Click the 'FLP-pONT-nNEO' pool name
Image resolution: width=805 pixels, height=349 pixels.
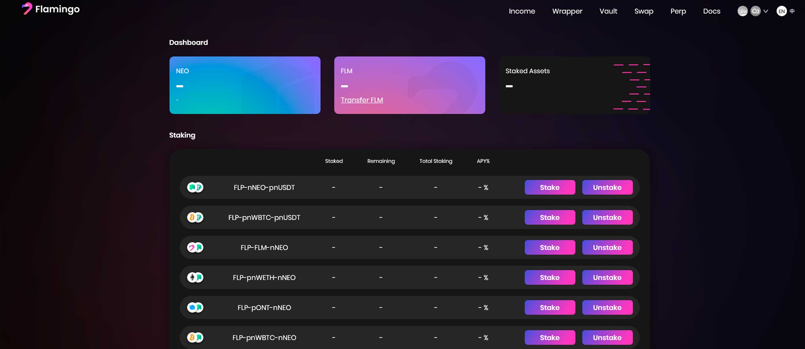coord(264,307)
